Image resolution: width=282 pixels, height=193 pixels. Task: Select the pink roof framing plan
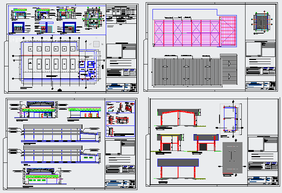click(x=187, y=32)
